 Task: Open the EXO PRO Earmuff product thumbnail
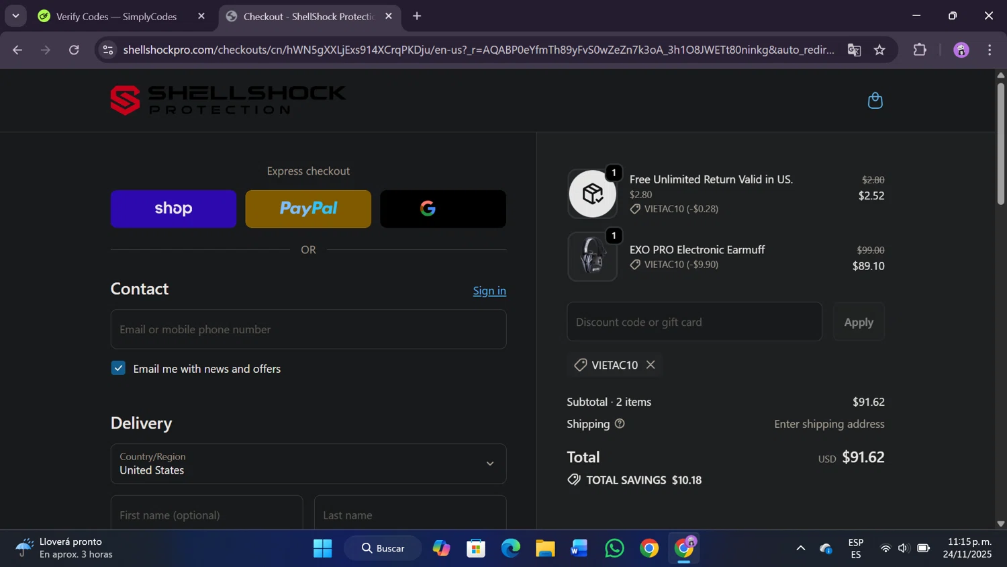[x=593, y=257]
